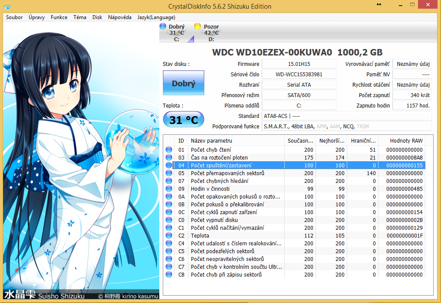Click RAW value 0000000008A8
Image resolution: width=441 pixels, height=303 pixels.
[x=405, y=157]
